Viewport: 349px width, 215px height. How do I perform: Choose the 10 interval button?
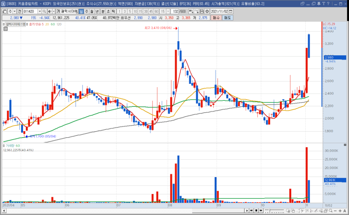coord(135,11)
